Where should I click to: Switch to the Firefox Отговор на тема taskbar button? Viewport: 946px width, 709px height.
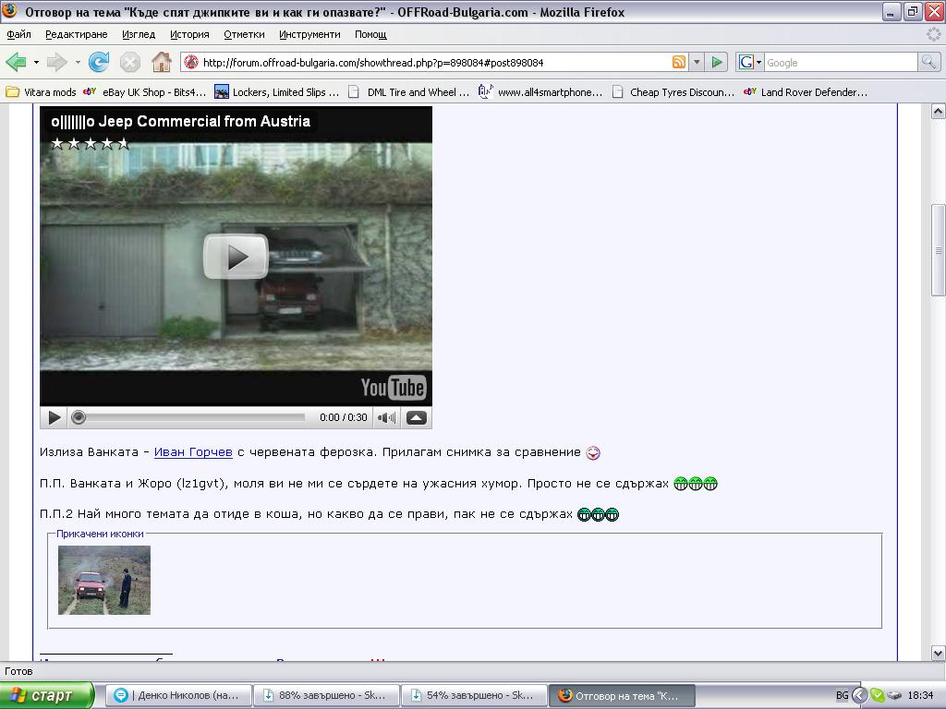pos(622,696)
